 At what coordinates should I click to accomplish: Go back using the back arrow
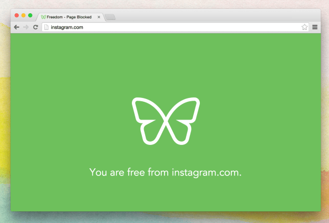point(17,27)
